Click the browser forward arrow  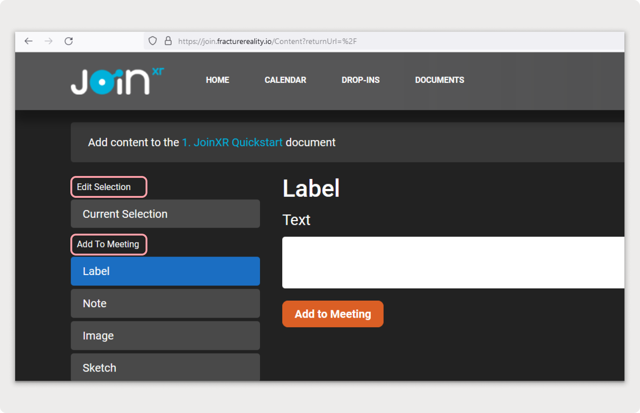(49, 41)
